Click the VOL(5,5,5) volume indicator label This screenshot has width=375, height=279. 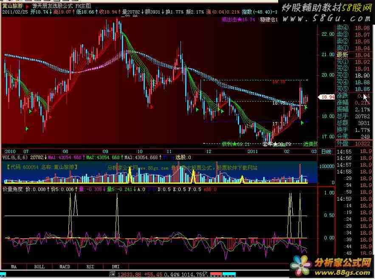[x=15, y=157]
